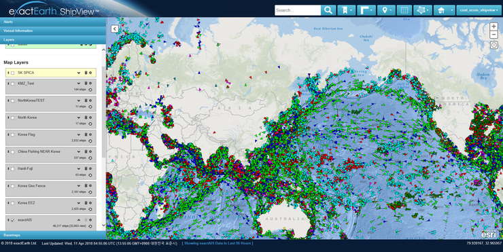
Task: Click the map rotation reset icon under the zoom buttons
Action: pyautogui.click(x=493, y=45)
